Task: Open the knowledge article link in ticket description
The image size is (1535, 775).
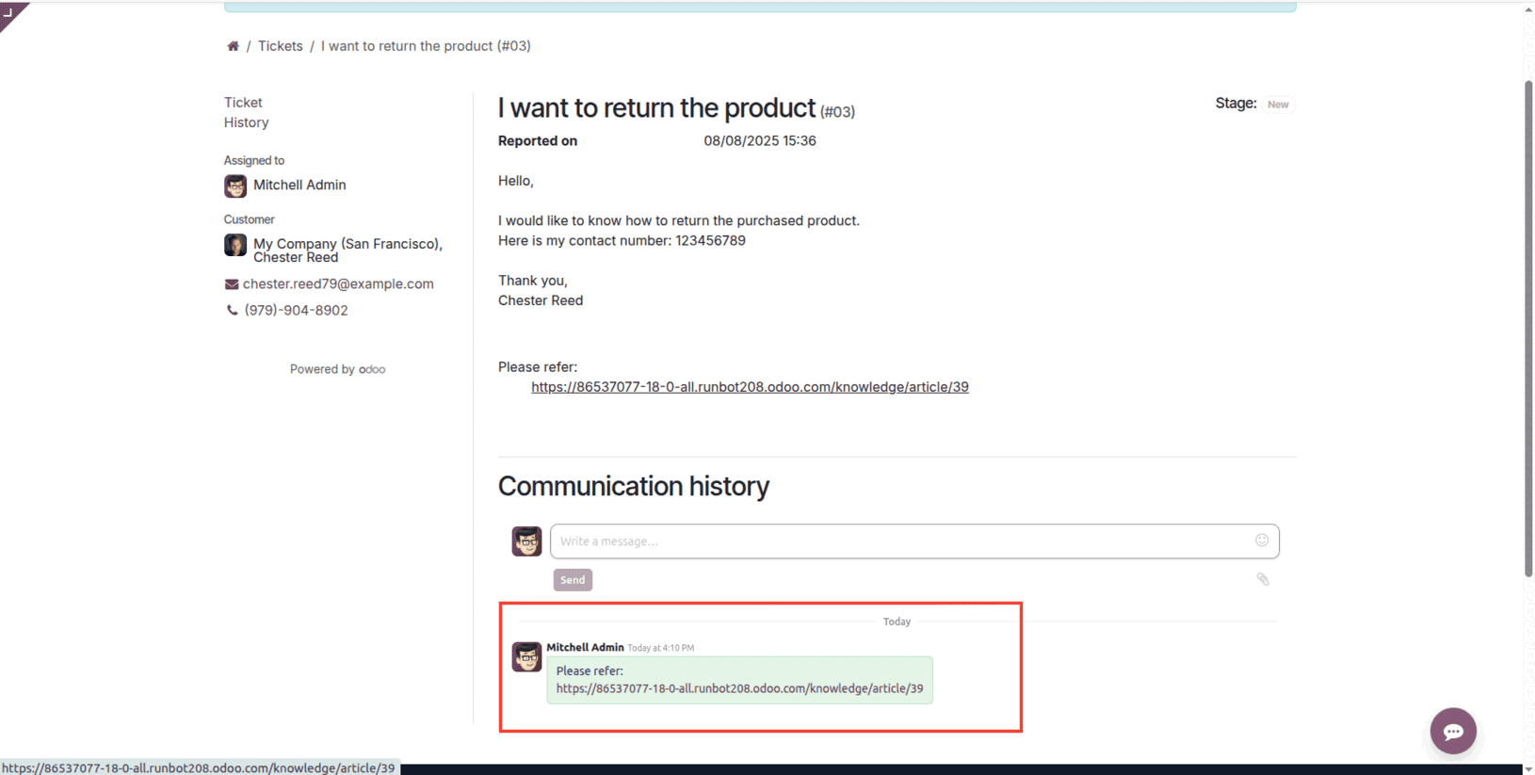Action: 750,387
